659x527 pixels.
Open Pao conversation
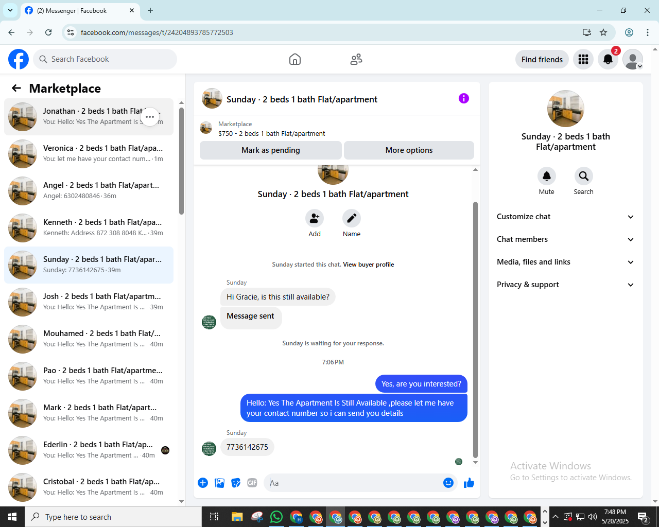click(x=89, y=376)
